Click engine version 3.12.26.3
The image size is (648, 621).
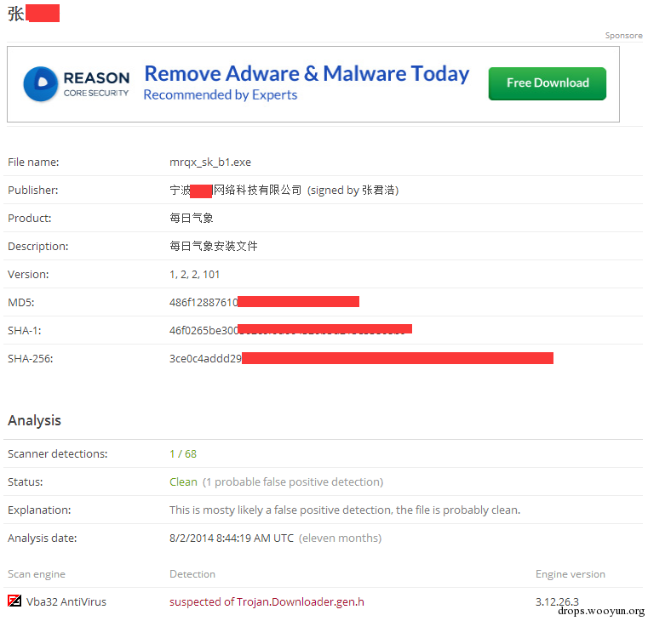557,602
